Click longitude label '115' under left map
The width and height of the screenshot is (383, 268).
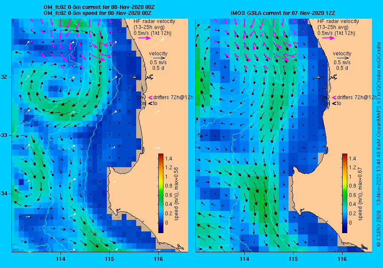[x=109, y=259]
